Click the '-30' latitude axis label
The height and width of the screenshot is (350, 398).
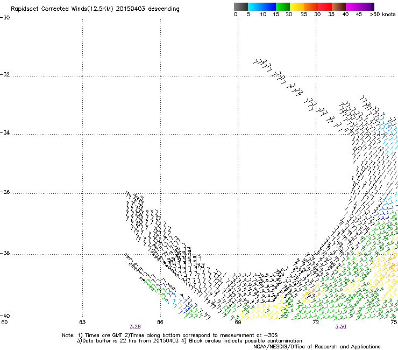pyautogui.click(x=5, y=18)
